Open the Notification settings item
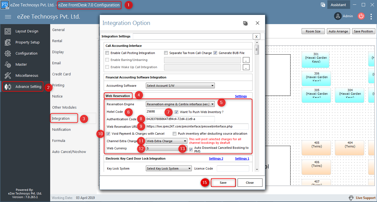 point(62,130)
